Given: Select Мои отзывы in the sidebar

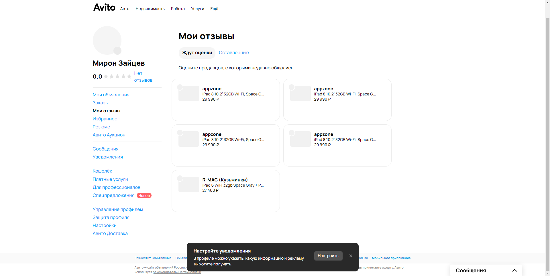Looking at the screenshot, I should 107,111.
